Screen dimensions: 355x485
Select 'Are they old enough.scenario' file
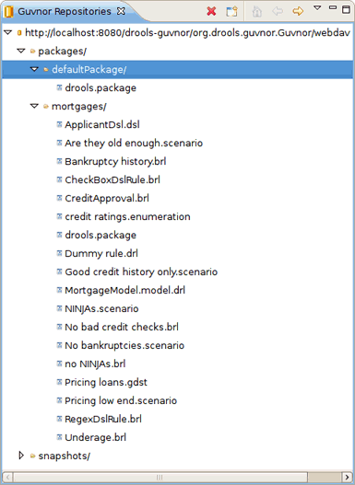point(134,143)
